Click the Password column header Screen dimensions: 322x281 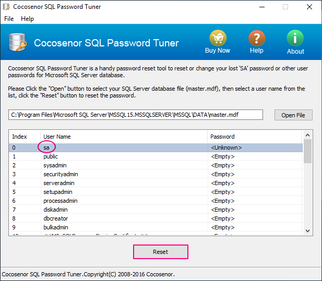click(255, 137)
